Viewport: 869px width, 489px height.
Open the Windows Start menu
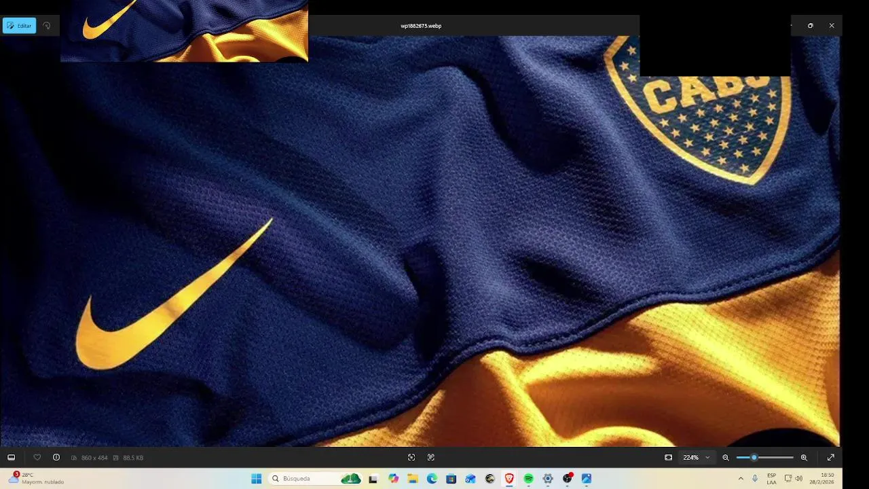click(257, 479)
